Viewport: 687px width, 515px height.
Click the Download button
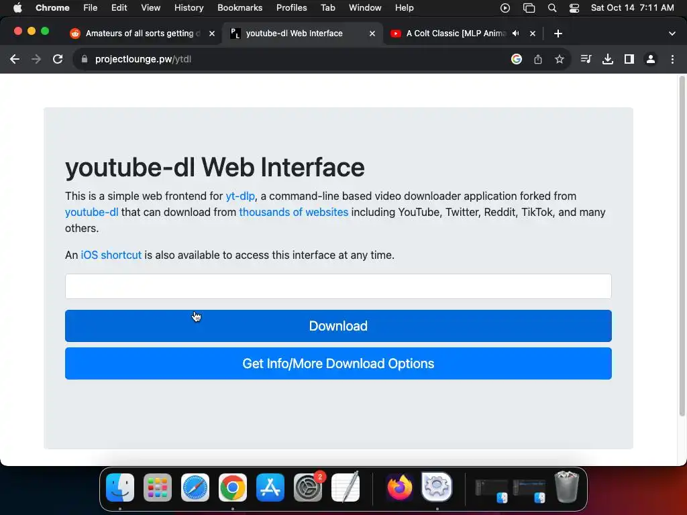click(x=338, y=326)
